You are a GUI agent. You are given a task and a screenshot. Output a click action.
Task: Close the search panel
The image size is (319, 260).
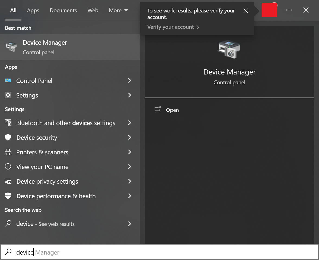click(x=306, y=10)
